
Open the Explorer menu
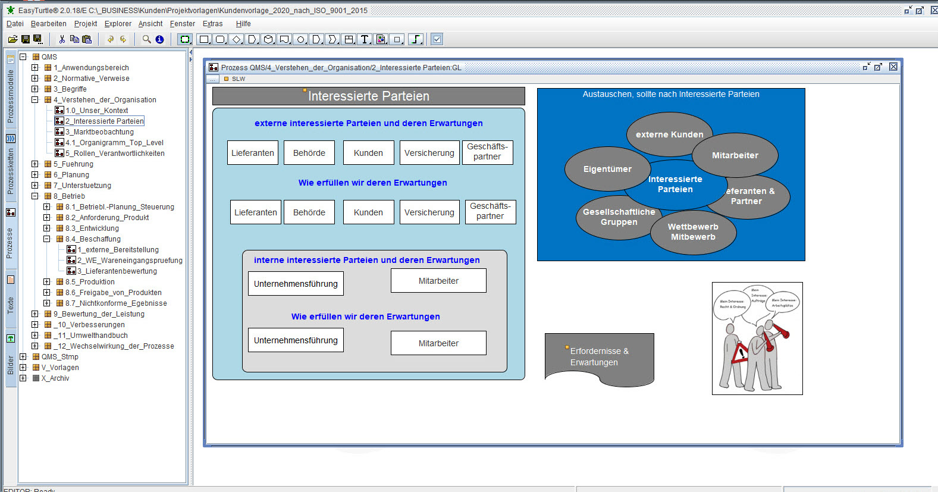118,24
